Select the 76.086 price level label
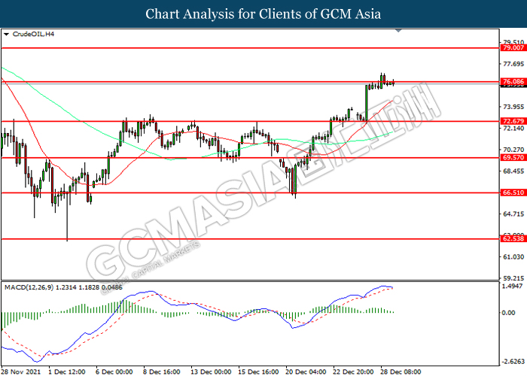527x376 pixels. (x=513, y=81)
